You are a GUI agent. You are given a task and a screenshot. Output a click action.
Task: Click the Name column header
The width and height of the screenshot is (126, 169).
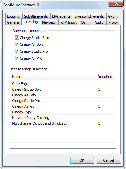53,77
